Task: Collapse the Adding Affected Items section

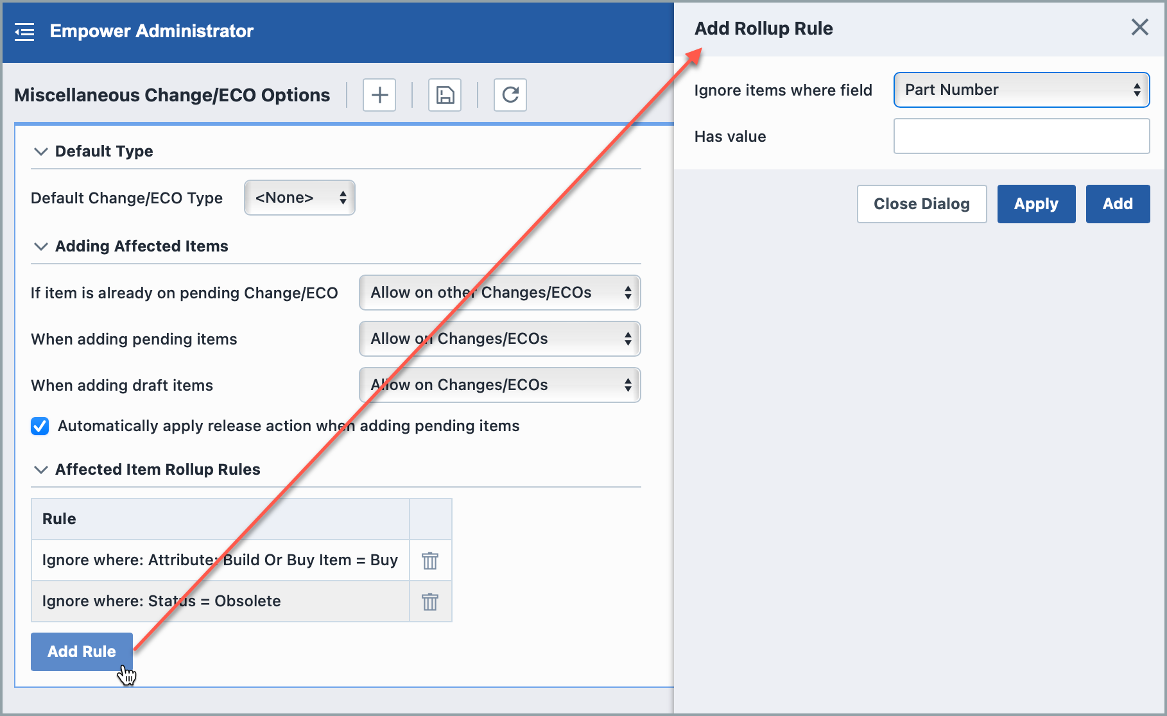Action: point(41,246)
